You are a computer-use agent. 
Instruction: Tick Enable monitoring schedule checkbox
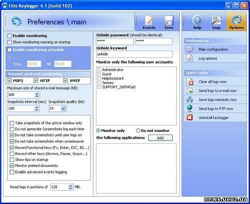(9, 49)
